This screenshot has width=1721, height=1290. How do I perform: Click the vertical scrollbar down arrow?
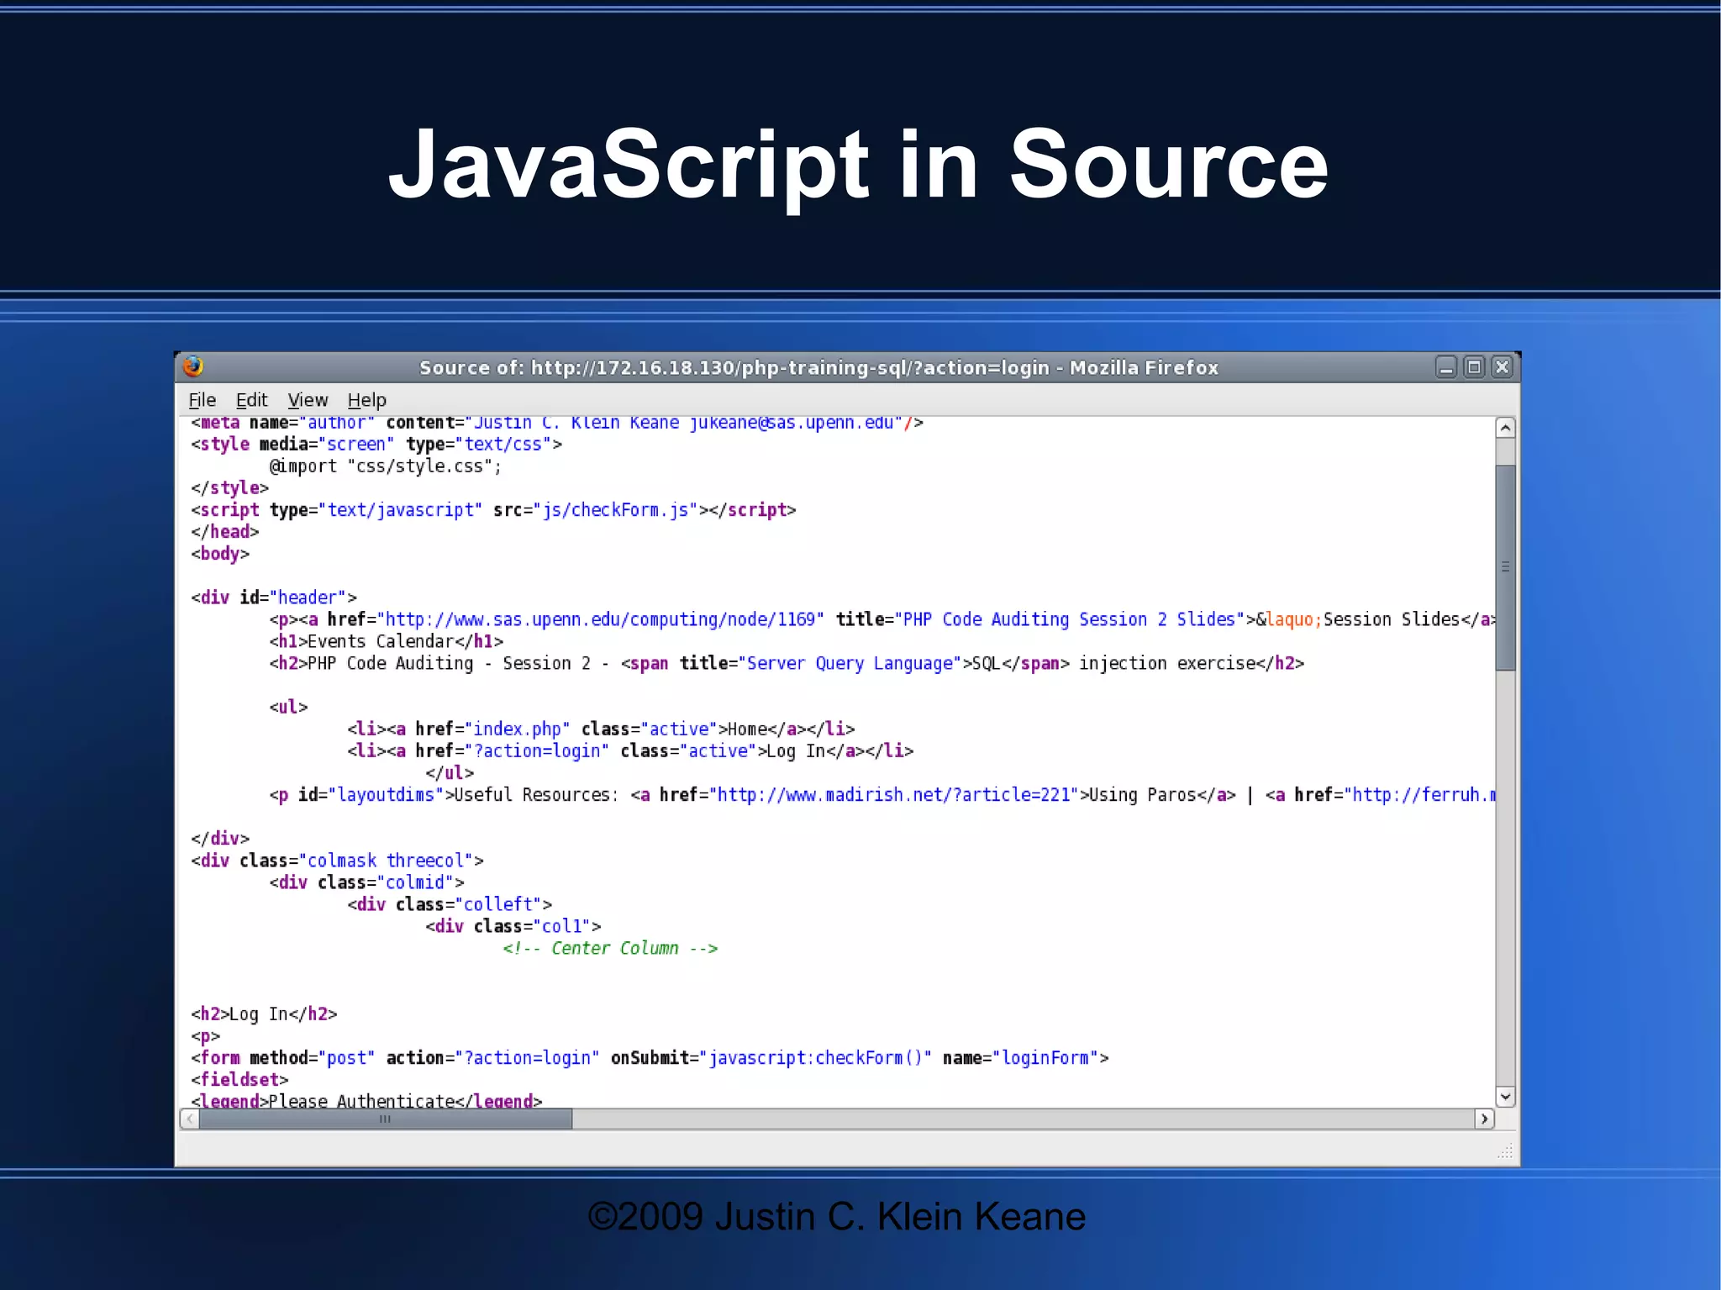(x=1505, y=1097)
